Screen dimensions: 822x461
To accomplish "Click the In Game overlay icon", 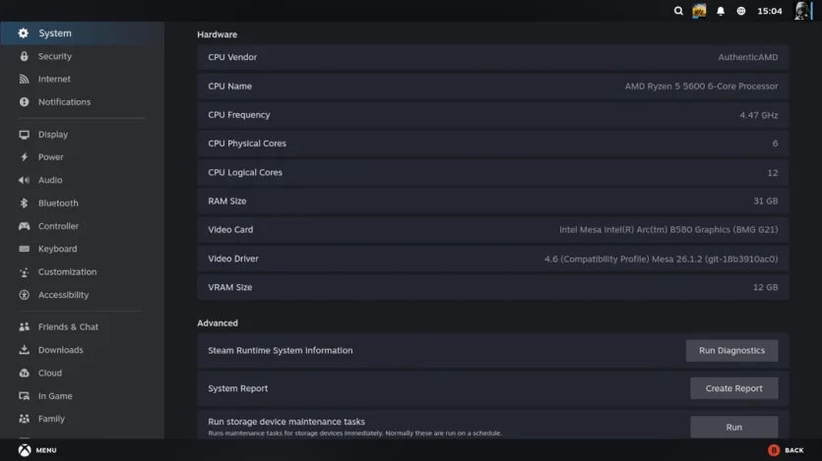I will 24,396.
